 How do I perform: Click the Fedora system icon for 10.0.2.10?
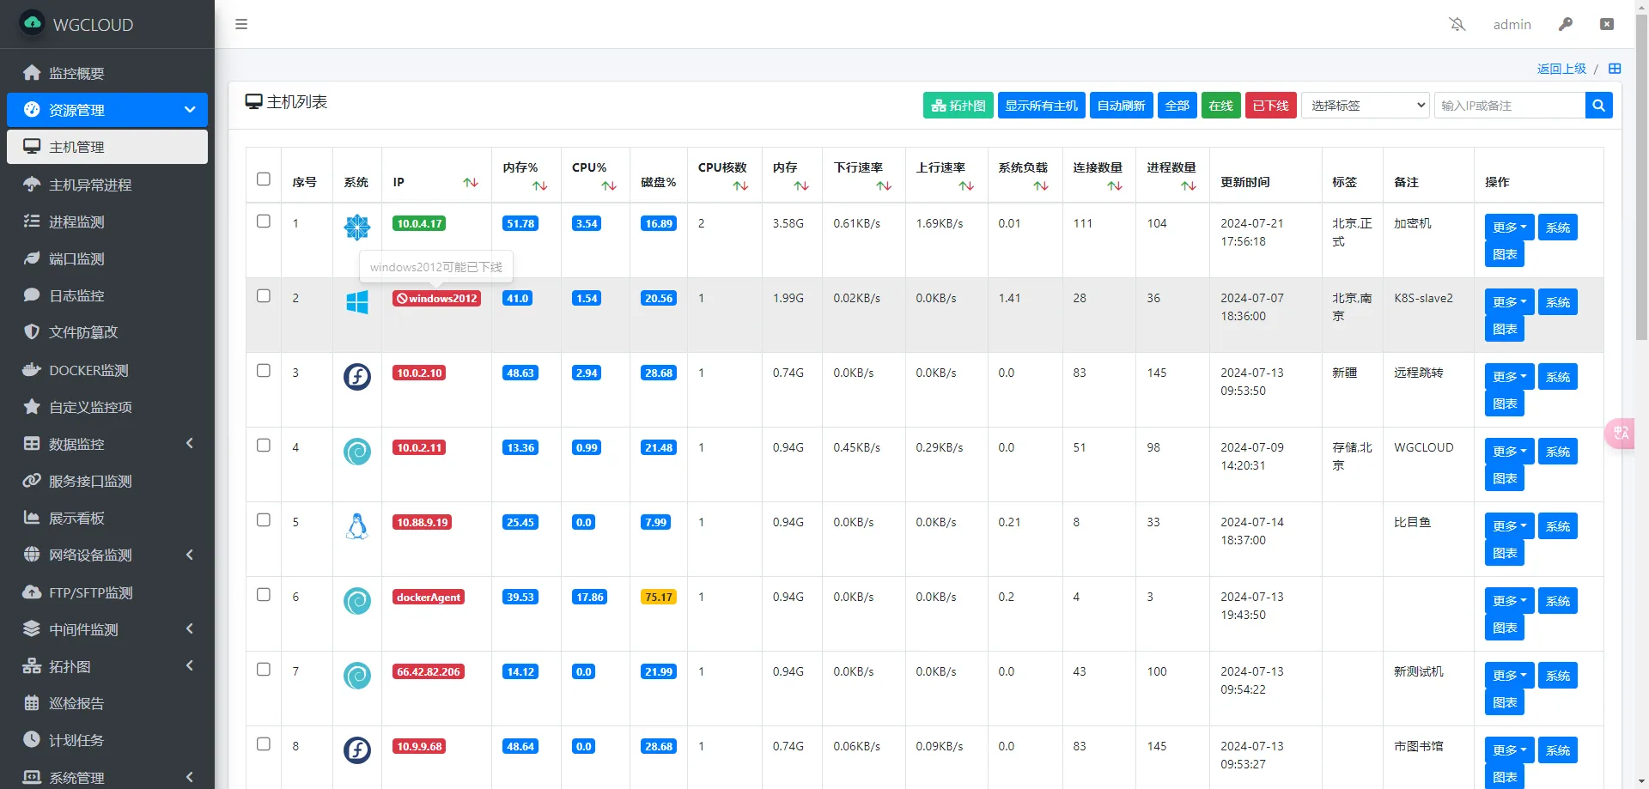pos(357,377)
